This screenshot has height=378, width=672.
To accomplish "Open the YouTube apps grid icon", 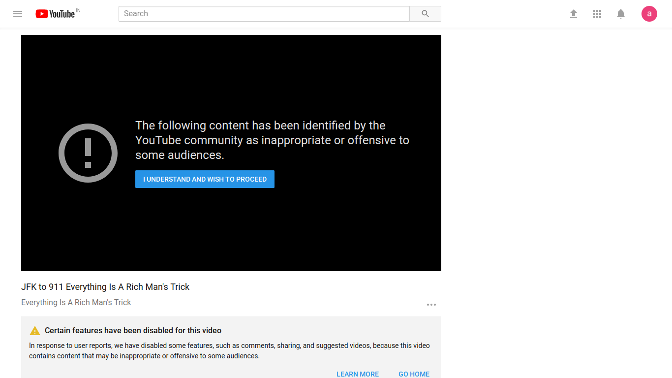I will click(597, 14).
